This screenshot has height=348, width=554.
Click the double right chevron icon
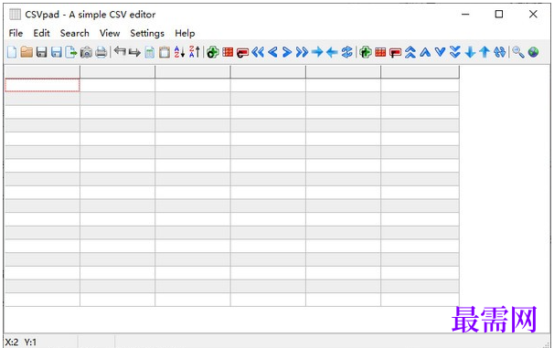[302, 52]
